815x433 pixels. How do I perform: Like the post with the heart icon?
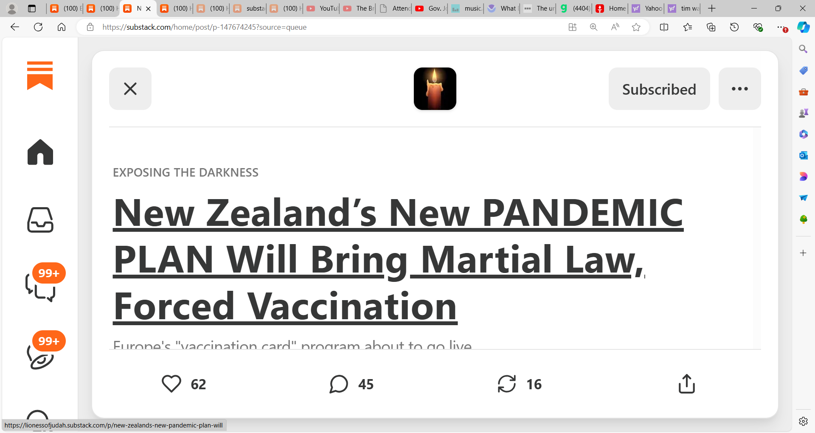[x=171, y=384]
